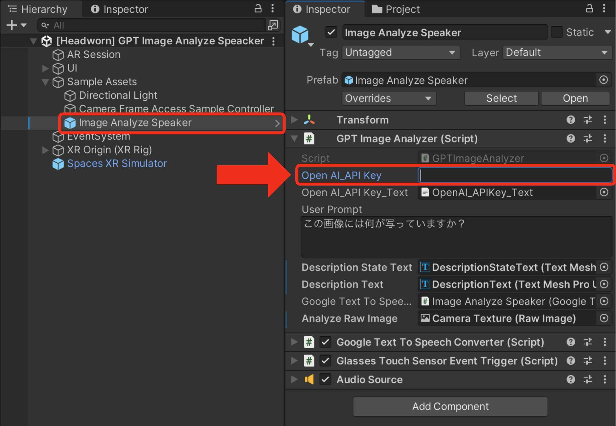The height and width of the screenshot is (426, 616).
Task: Collapse the Sample Assets object
Action: coord(45,82)
